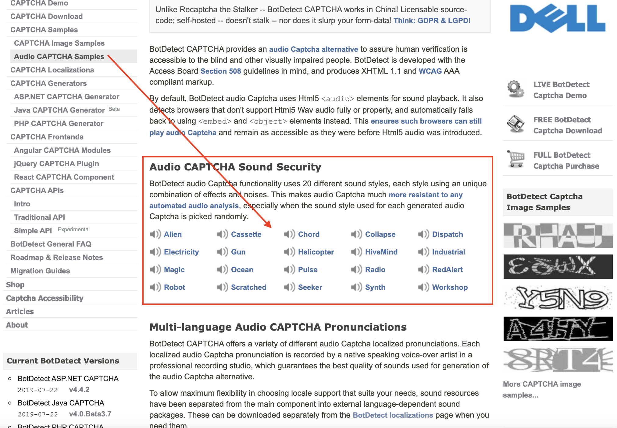This screenshot has height=428, width=617.
Task: Play the Helicopter sound via speaker icon
Action: pos(289,252)
